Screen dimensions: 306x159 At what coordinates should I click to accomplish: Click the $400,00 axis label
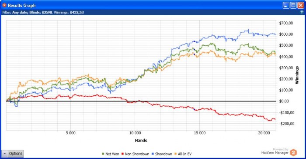286,57
